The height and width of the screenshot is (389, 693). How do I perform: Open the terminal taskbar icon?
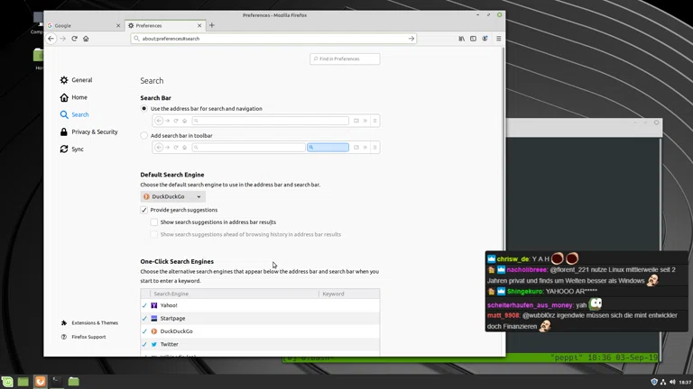tap(57, 382)
